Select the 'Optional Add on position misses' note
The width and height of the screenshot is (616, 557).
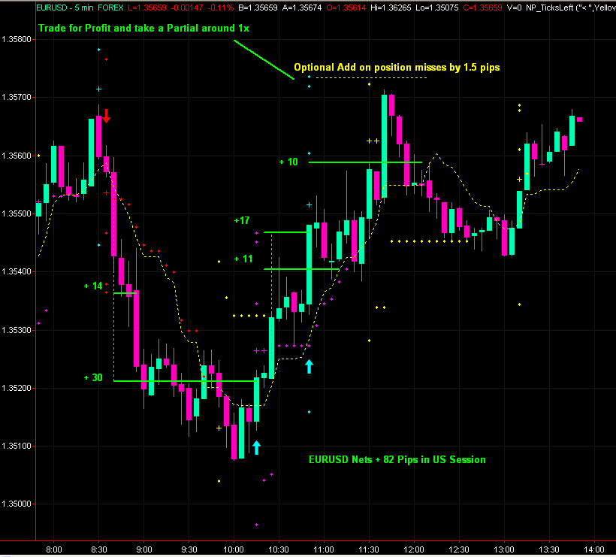point(397,67)
